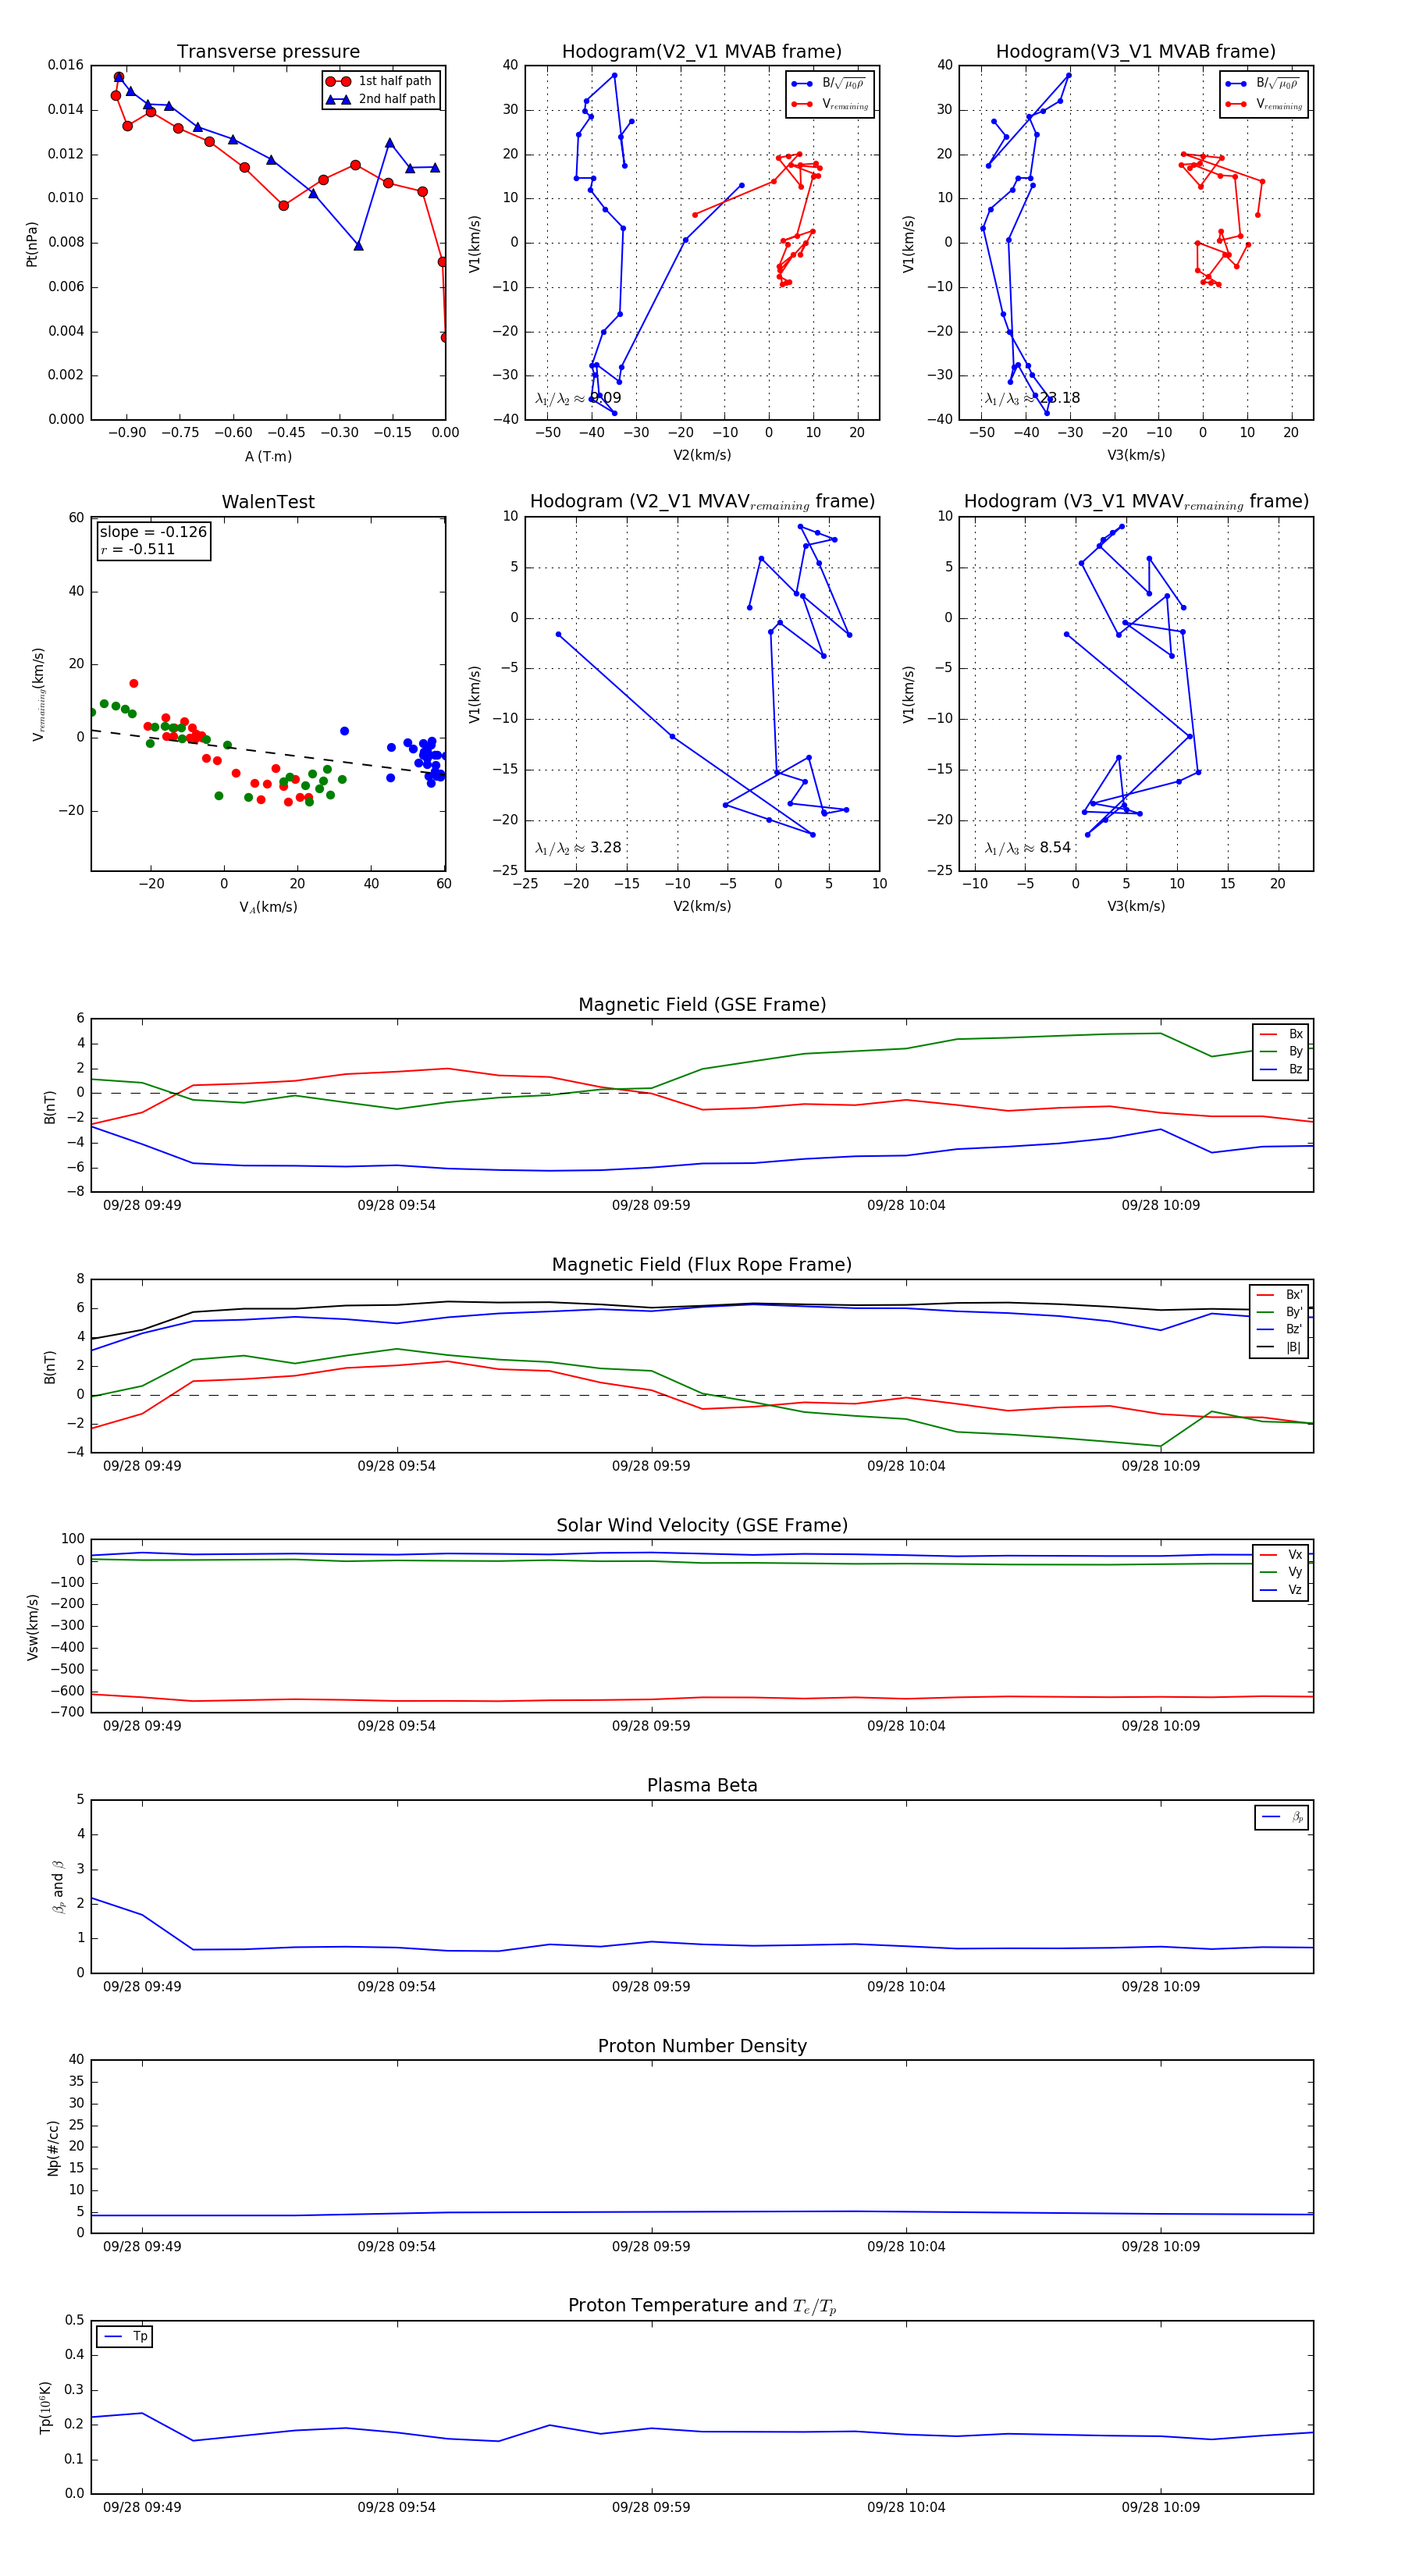Image resolution: width=1405 pixels, height=2576 pixels.
Task: Click the "Hodogram (V3_V1 MVAV remaining frame)" title
Action: pyautogui.click(x=1136, y=502)
